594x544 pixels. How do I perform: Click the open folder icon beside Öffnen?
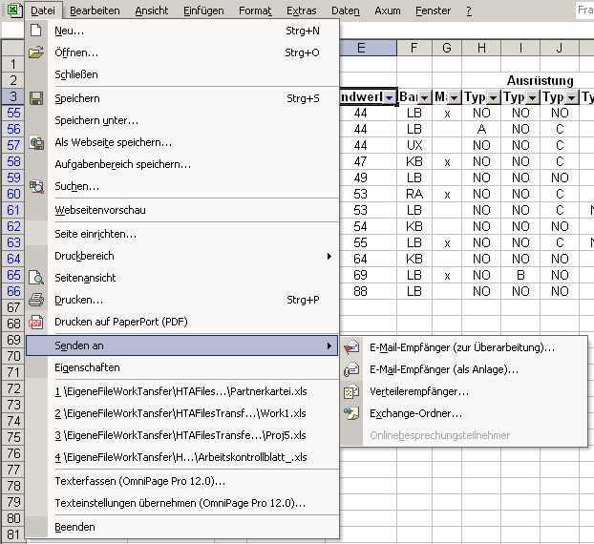[x=36, y=52]
